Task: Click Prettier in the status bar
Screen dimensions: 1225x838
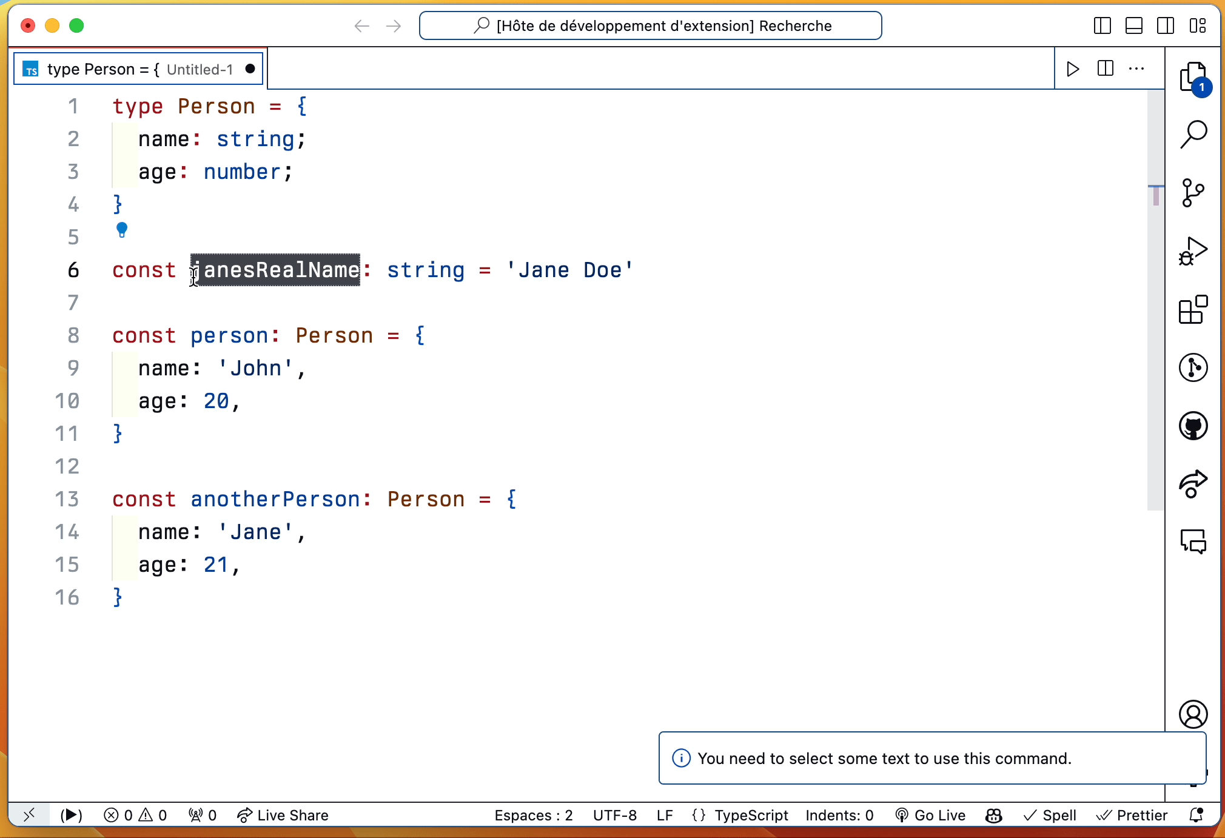Action: tap(1132, 815)
